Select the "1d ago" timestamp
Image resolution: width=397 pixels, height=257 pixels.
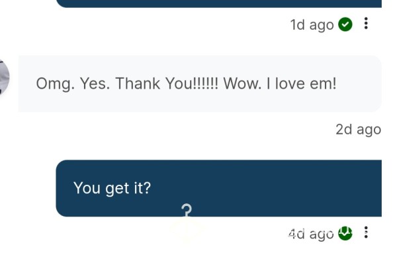coord(312,25)
